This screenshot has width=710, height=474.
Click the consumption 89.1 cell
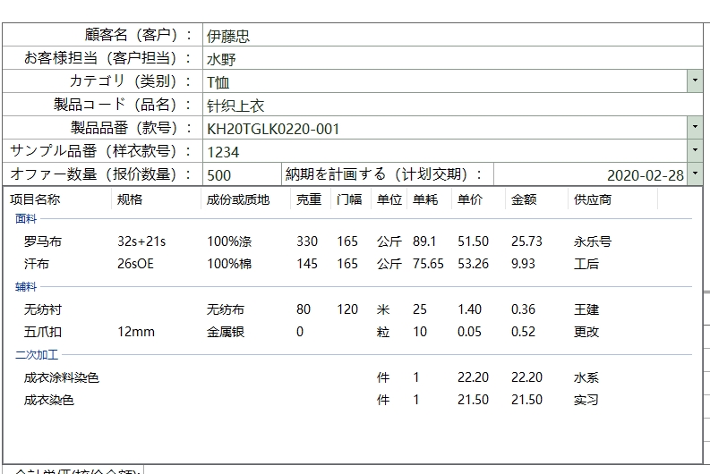coord(424,241)
